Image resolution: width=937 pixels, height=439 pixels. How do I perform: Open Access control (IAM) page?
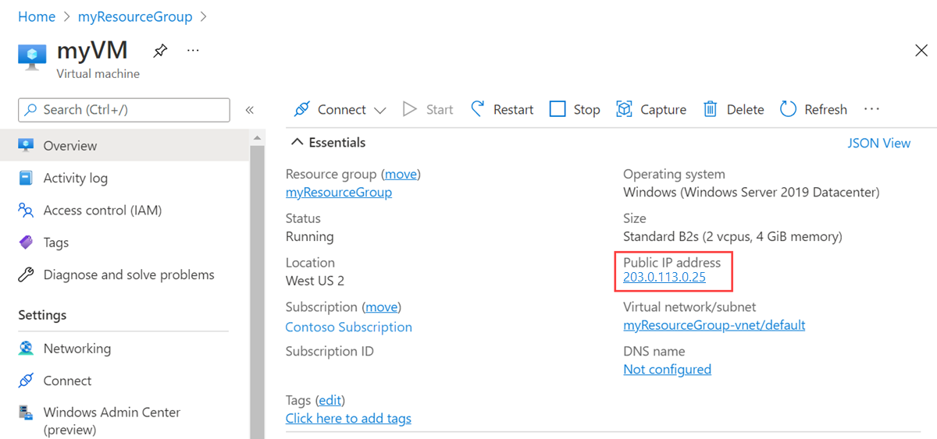coord(102,211)
